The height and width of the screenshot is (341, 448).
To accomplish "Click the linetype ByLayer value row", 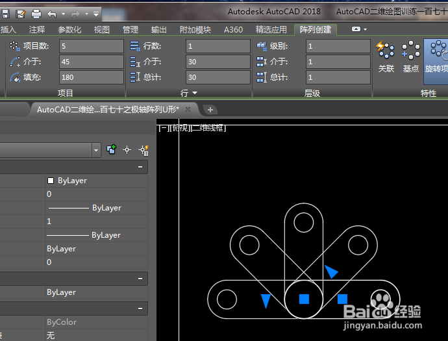I will point(97,208).
